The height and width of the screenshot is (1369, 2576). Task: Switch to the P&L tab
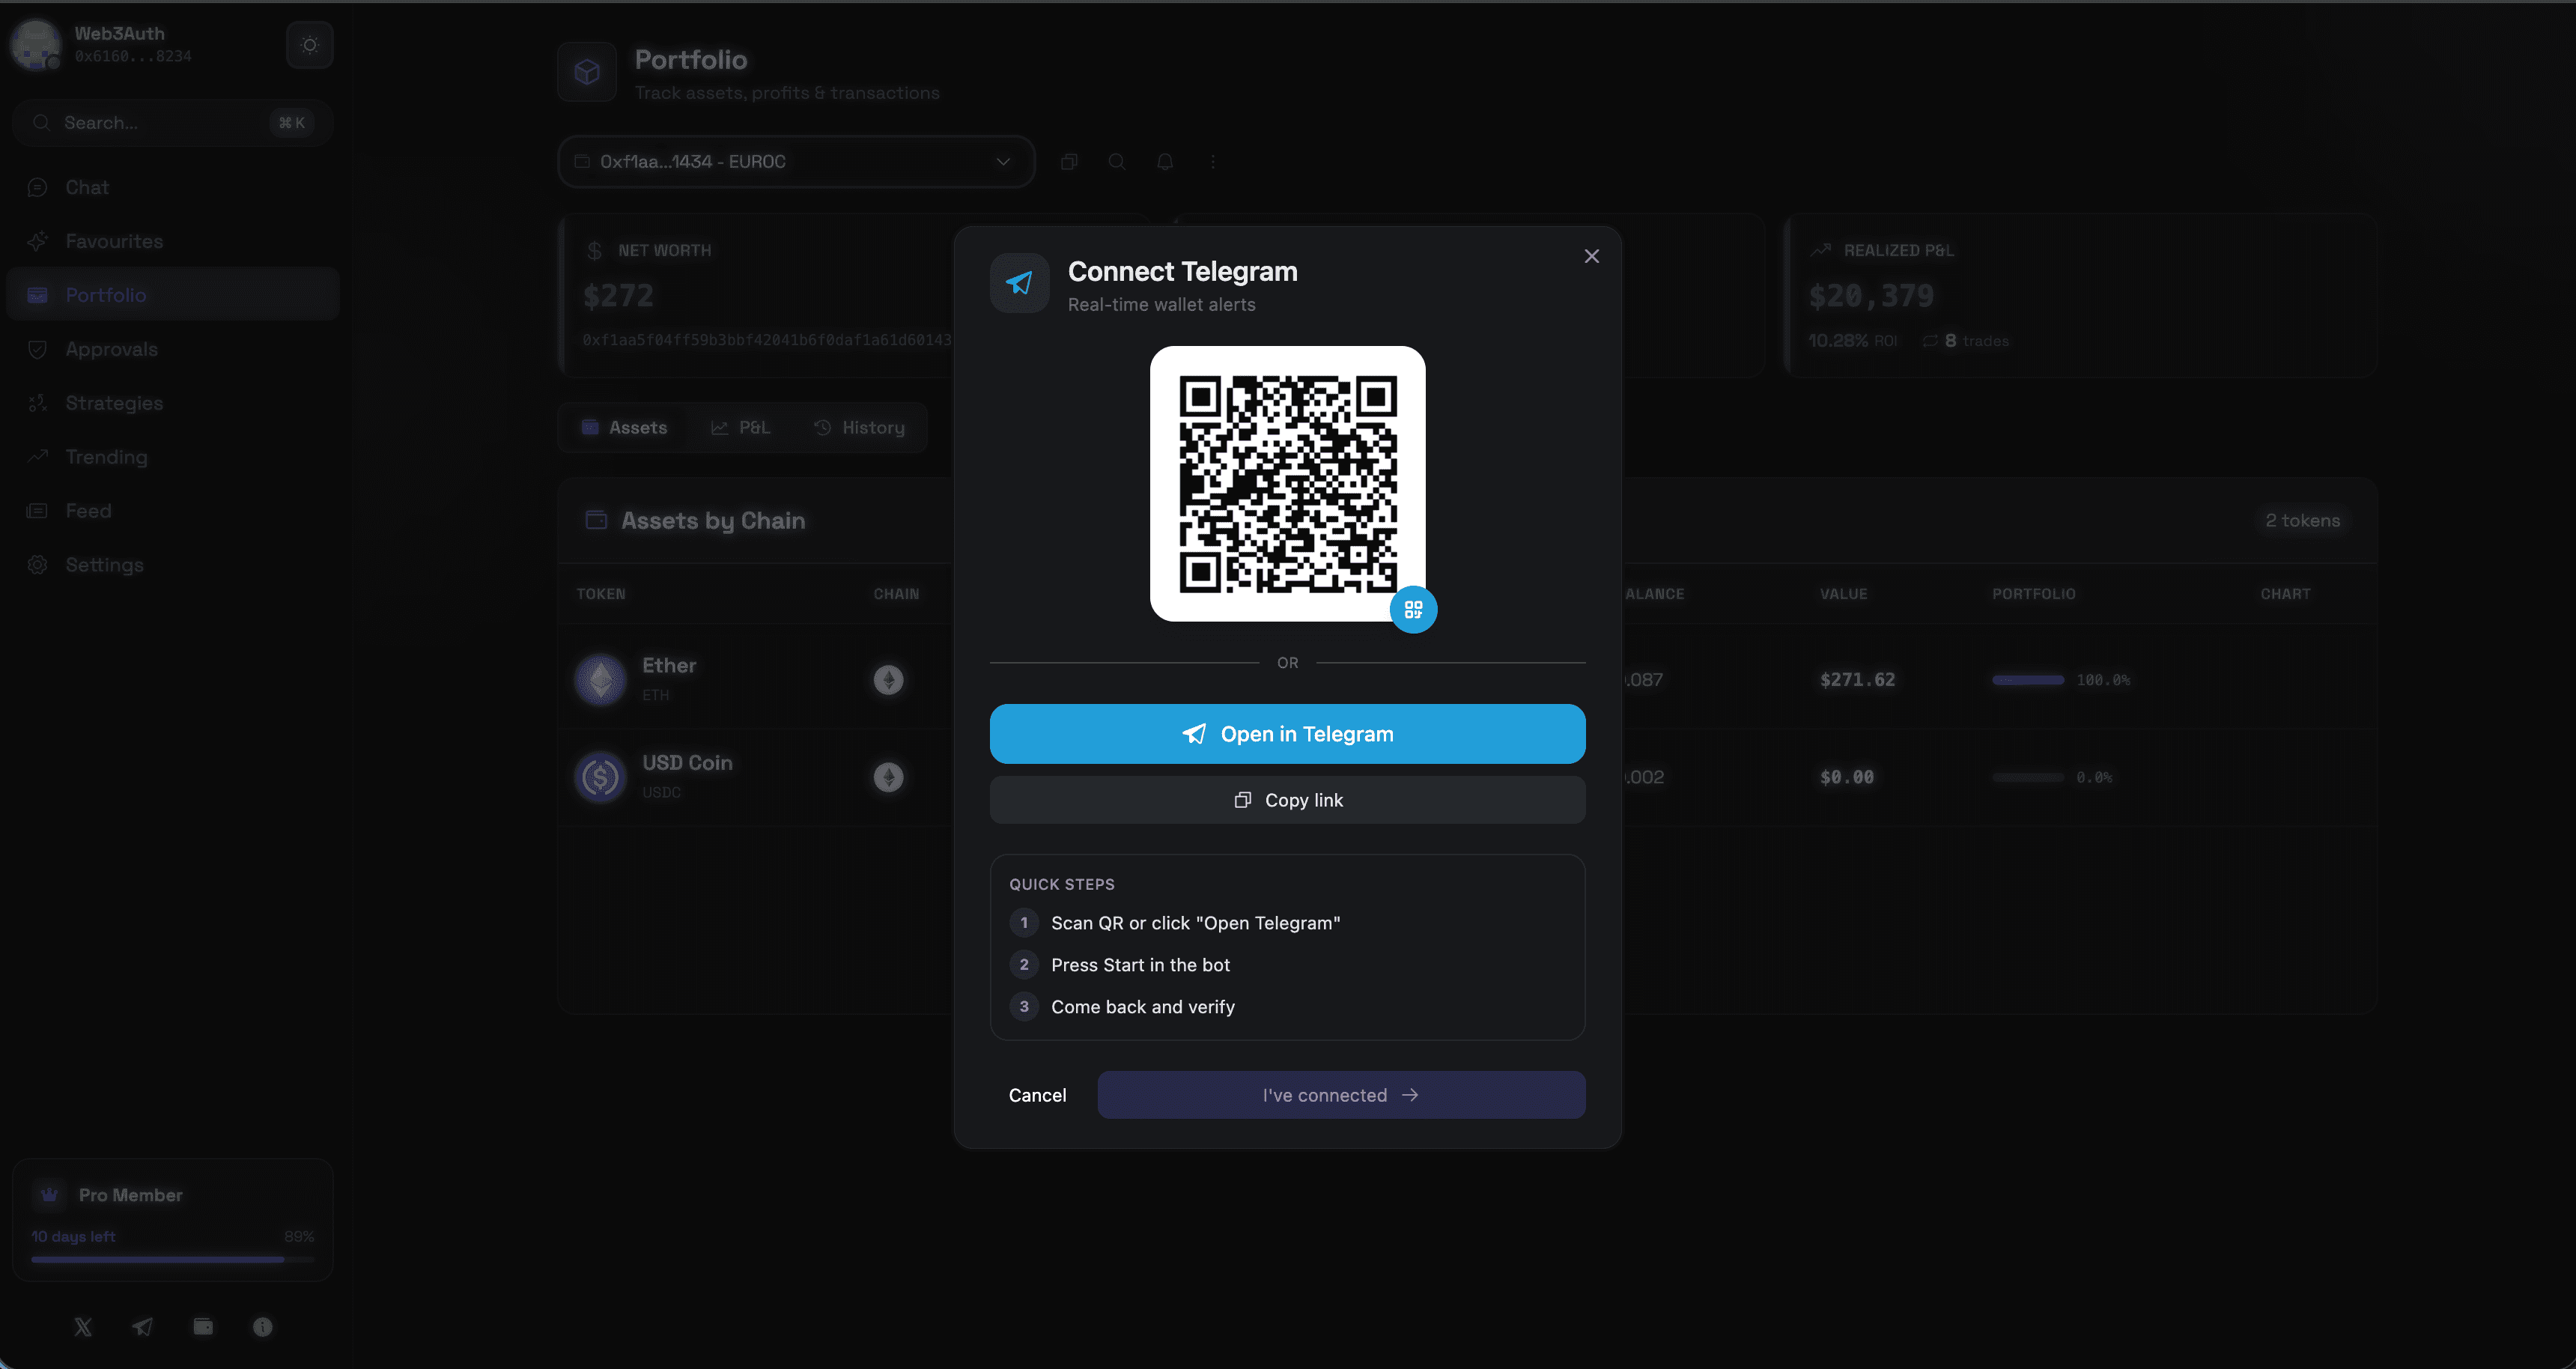(x=741, y=428)
